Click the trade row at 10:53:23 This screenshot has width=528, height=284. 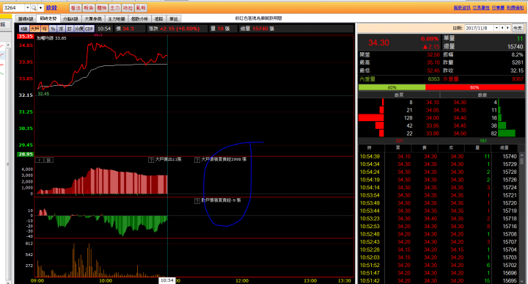439,219
